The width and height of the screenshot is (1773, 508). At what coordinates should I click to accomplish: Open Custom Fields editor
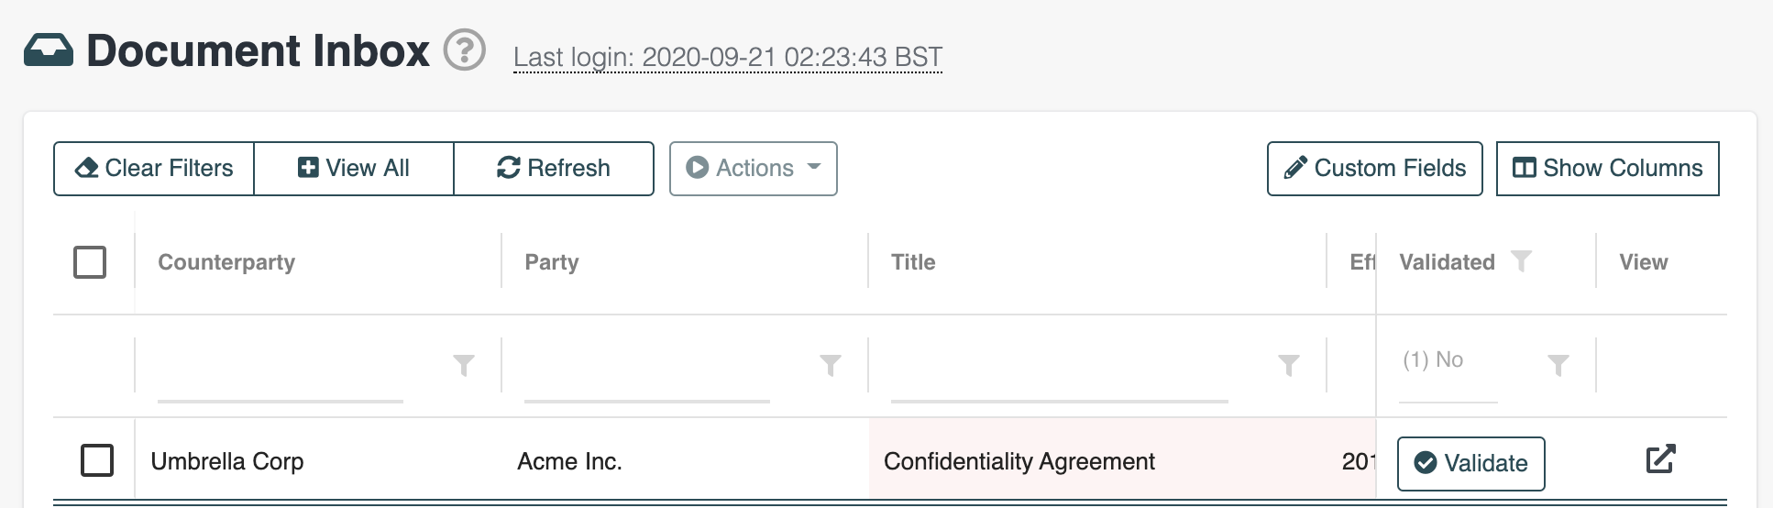click(x=1374, y=169)
